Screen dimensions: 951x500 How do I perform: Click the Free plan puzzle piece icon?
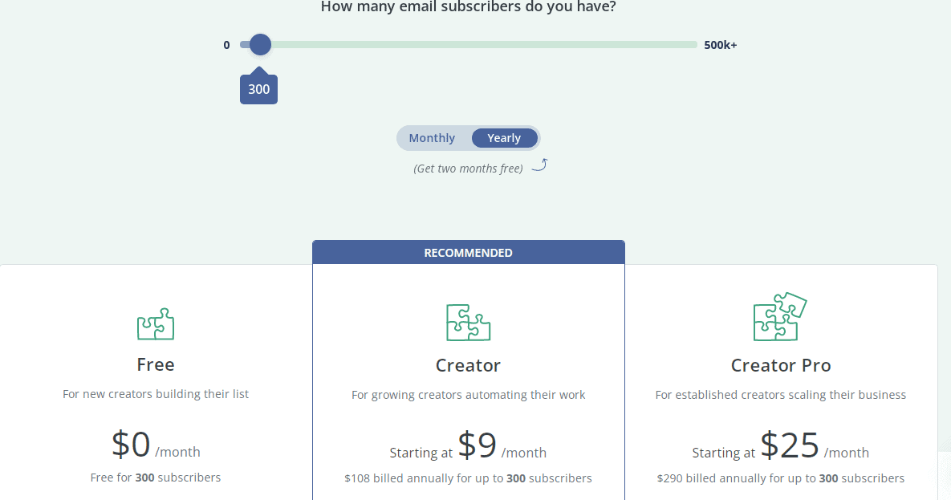(155, 323)
